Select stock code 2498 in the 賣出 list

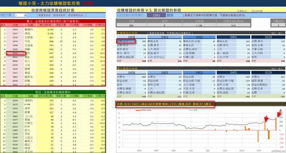(x=15, y=45)
